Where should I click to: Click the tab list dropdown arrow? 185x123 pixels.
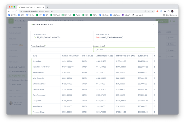coord(176,7)
